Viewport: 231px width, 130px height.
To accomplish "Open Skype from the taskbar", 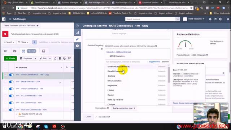I will [46, 126].
